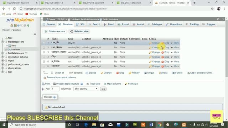Expand information_schema tree node
This screenshot has width=228, height=128.
tap(2, 57)
